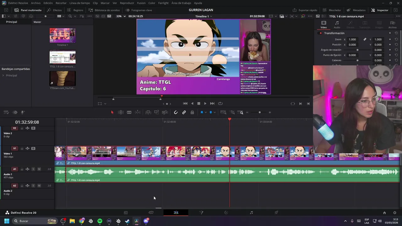Open the Media page icon

126,213
